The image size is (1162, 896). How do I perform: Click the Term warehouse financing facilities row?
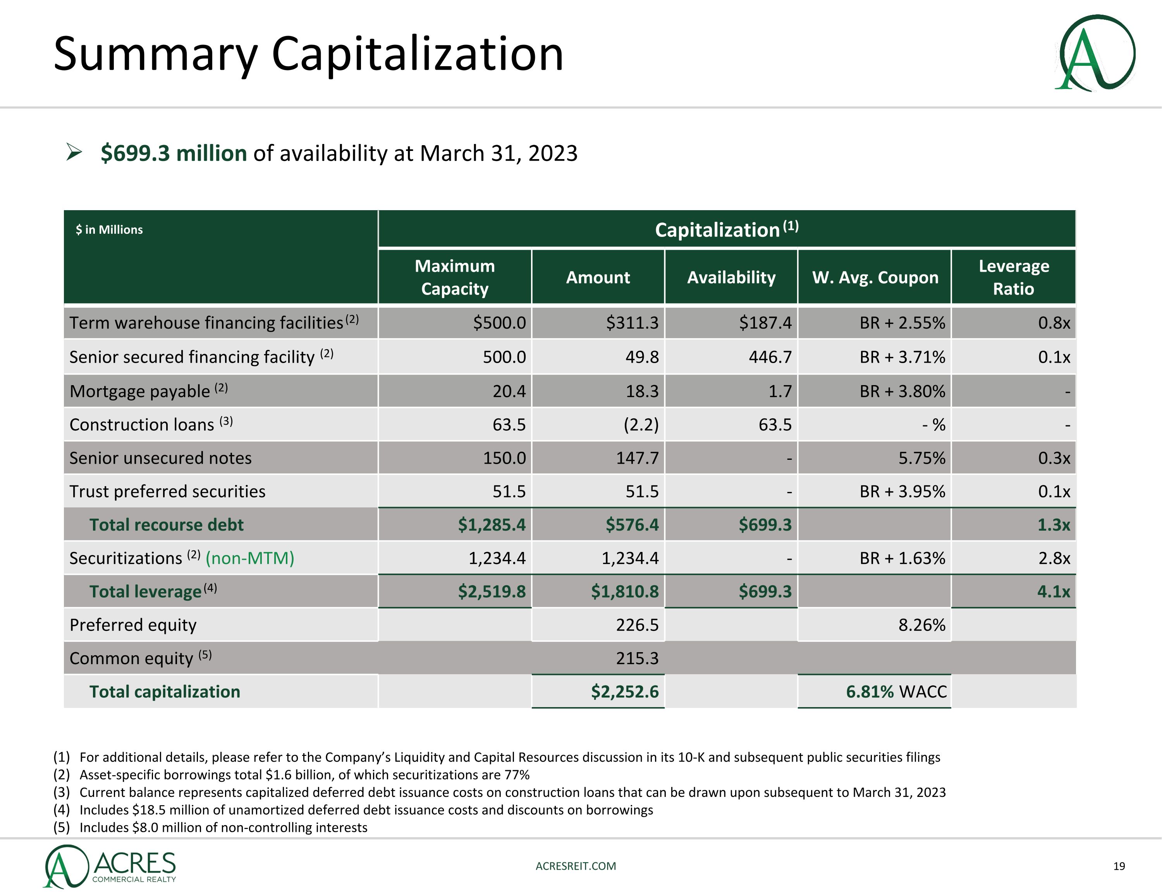206,323
